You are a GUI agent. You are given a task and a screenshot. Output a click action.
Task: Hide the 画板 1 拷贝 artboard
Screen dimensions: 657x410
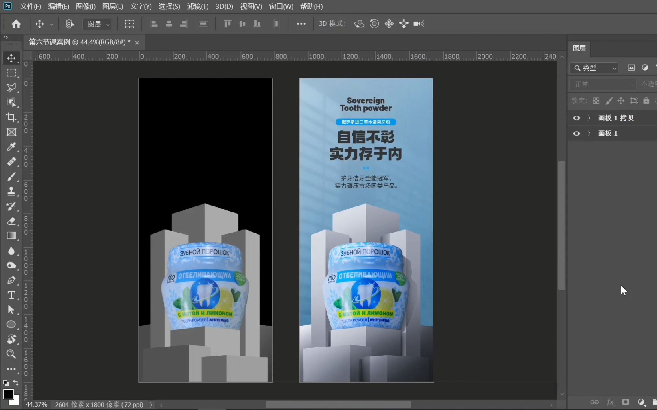pos(576,118)
